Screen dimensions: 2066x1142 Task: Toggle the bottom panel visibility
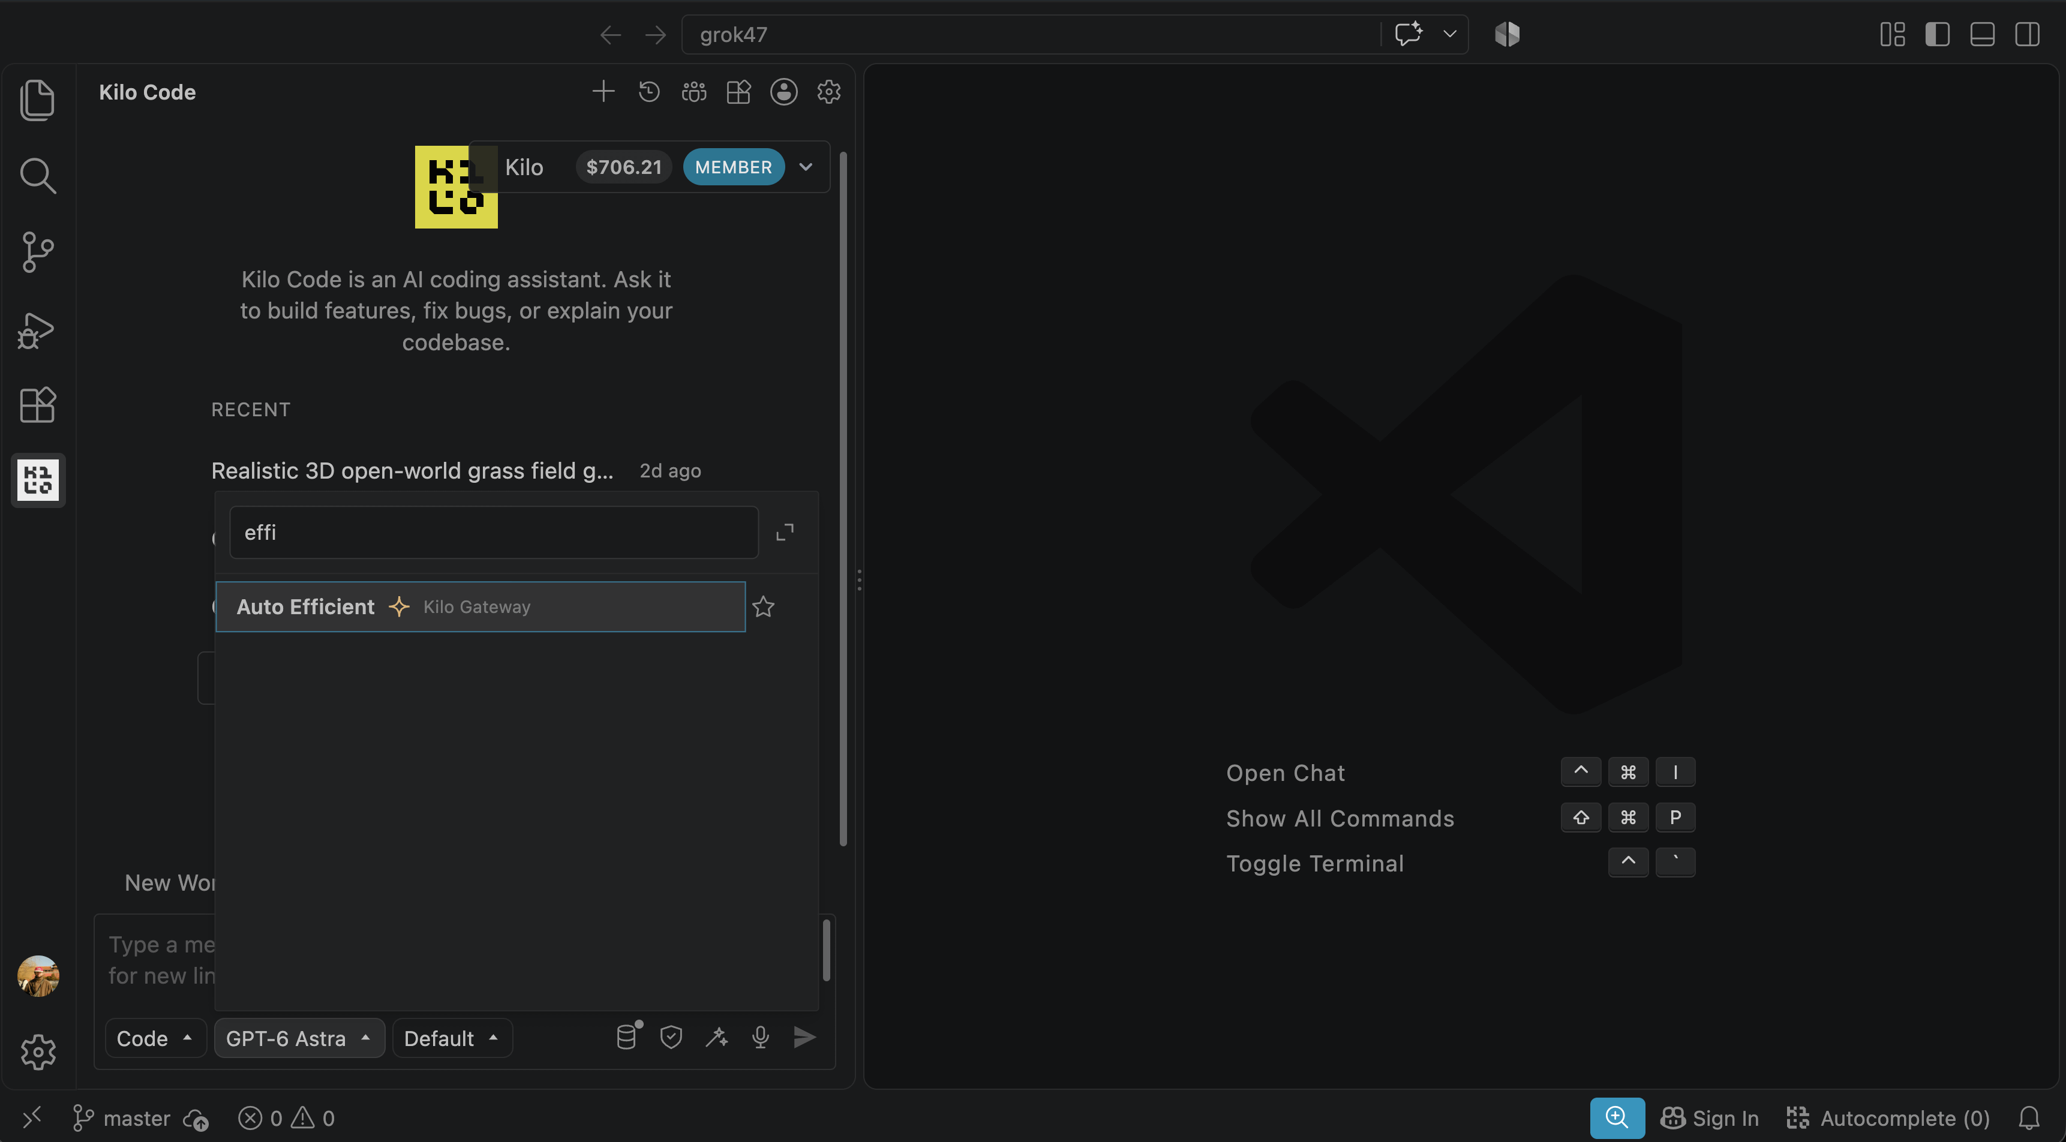1982,34
